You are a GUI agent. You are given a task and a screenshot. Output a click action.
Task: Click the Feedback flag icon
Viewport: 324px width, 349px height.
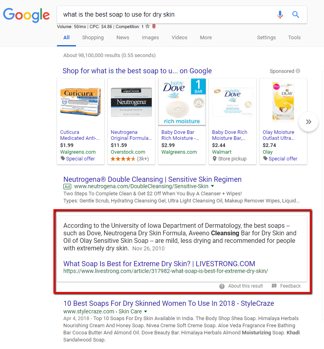click(x=274, y=286)
